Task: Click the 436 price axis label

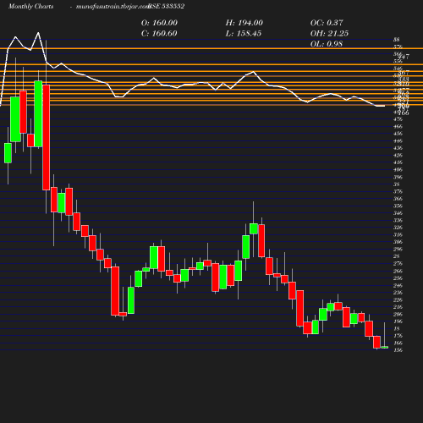Action: pos(398,148)
